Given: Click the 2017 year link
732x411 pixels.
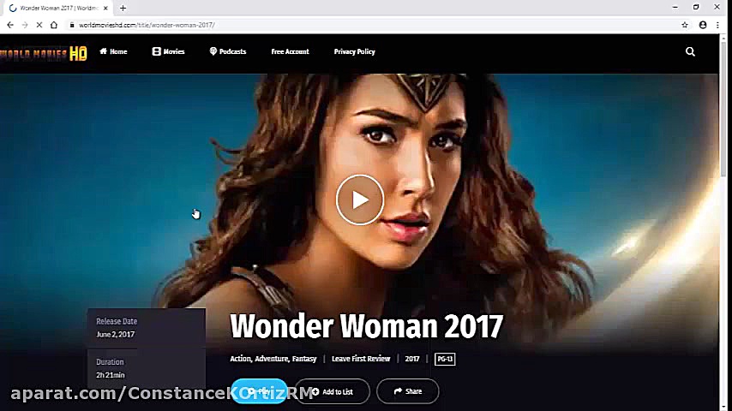Looking at the screenshot, I should coord(411,359).
